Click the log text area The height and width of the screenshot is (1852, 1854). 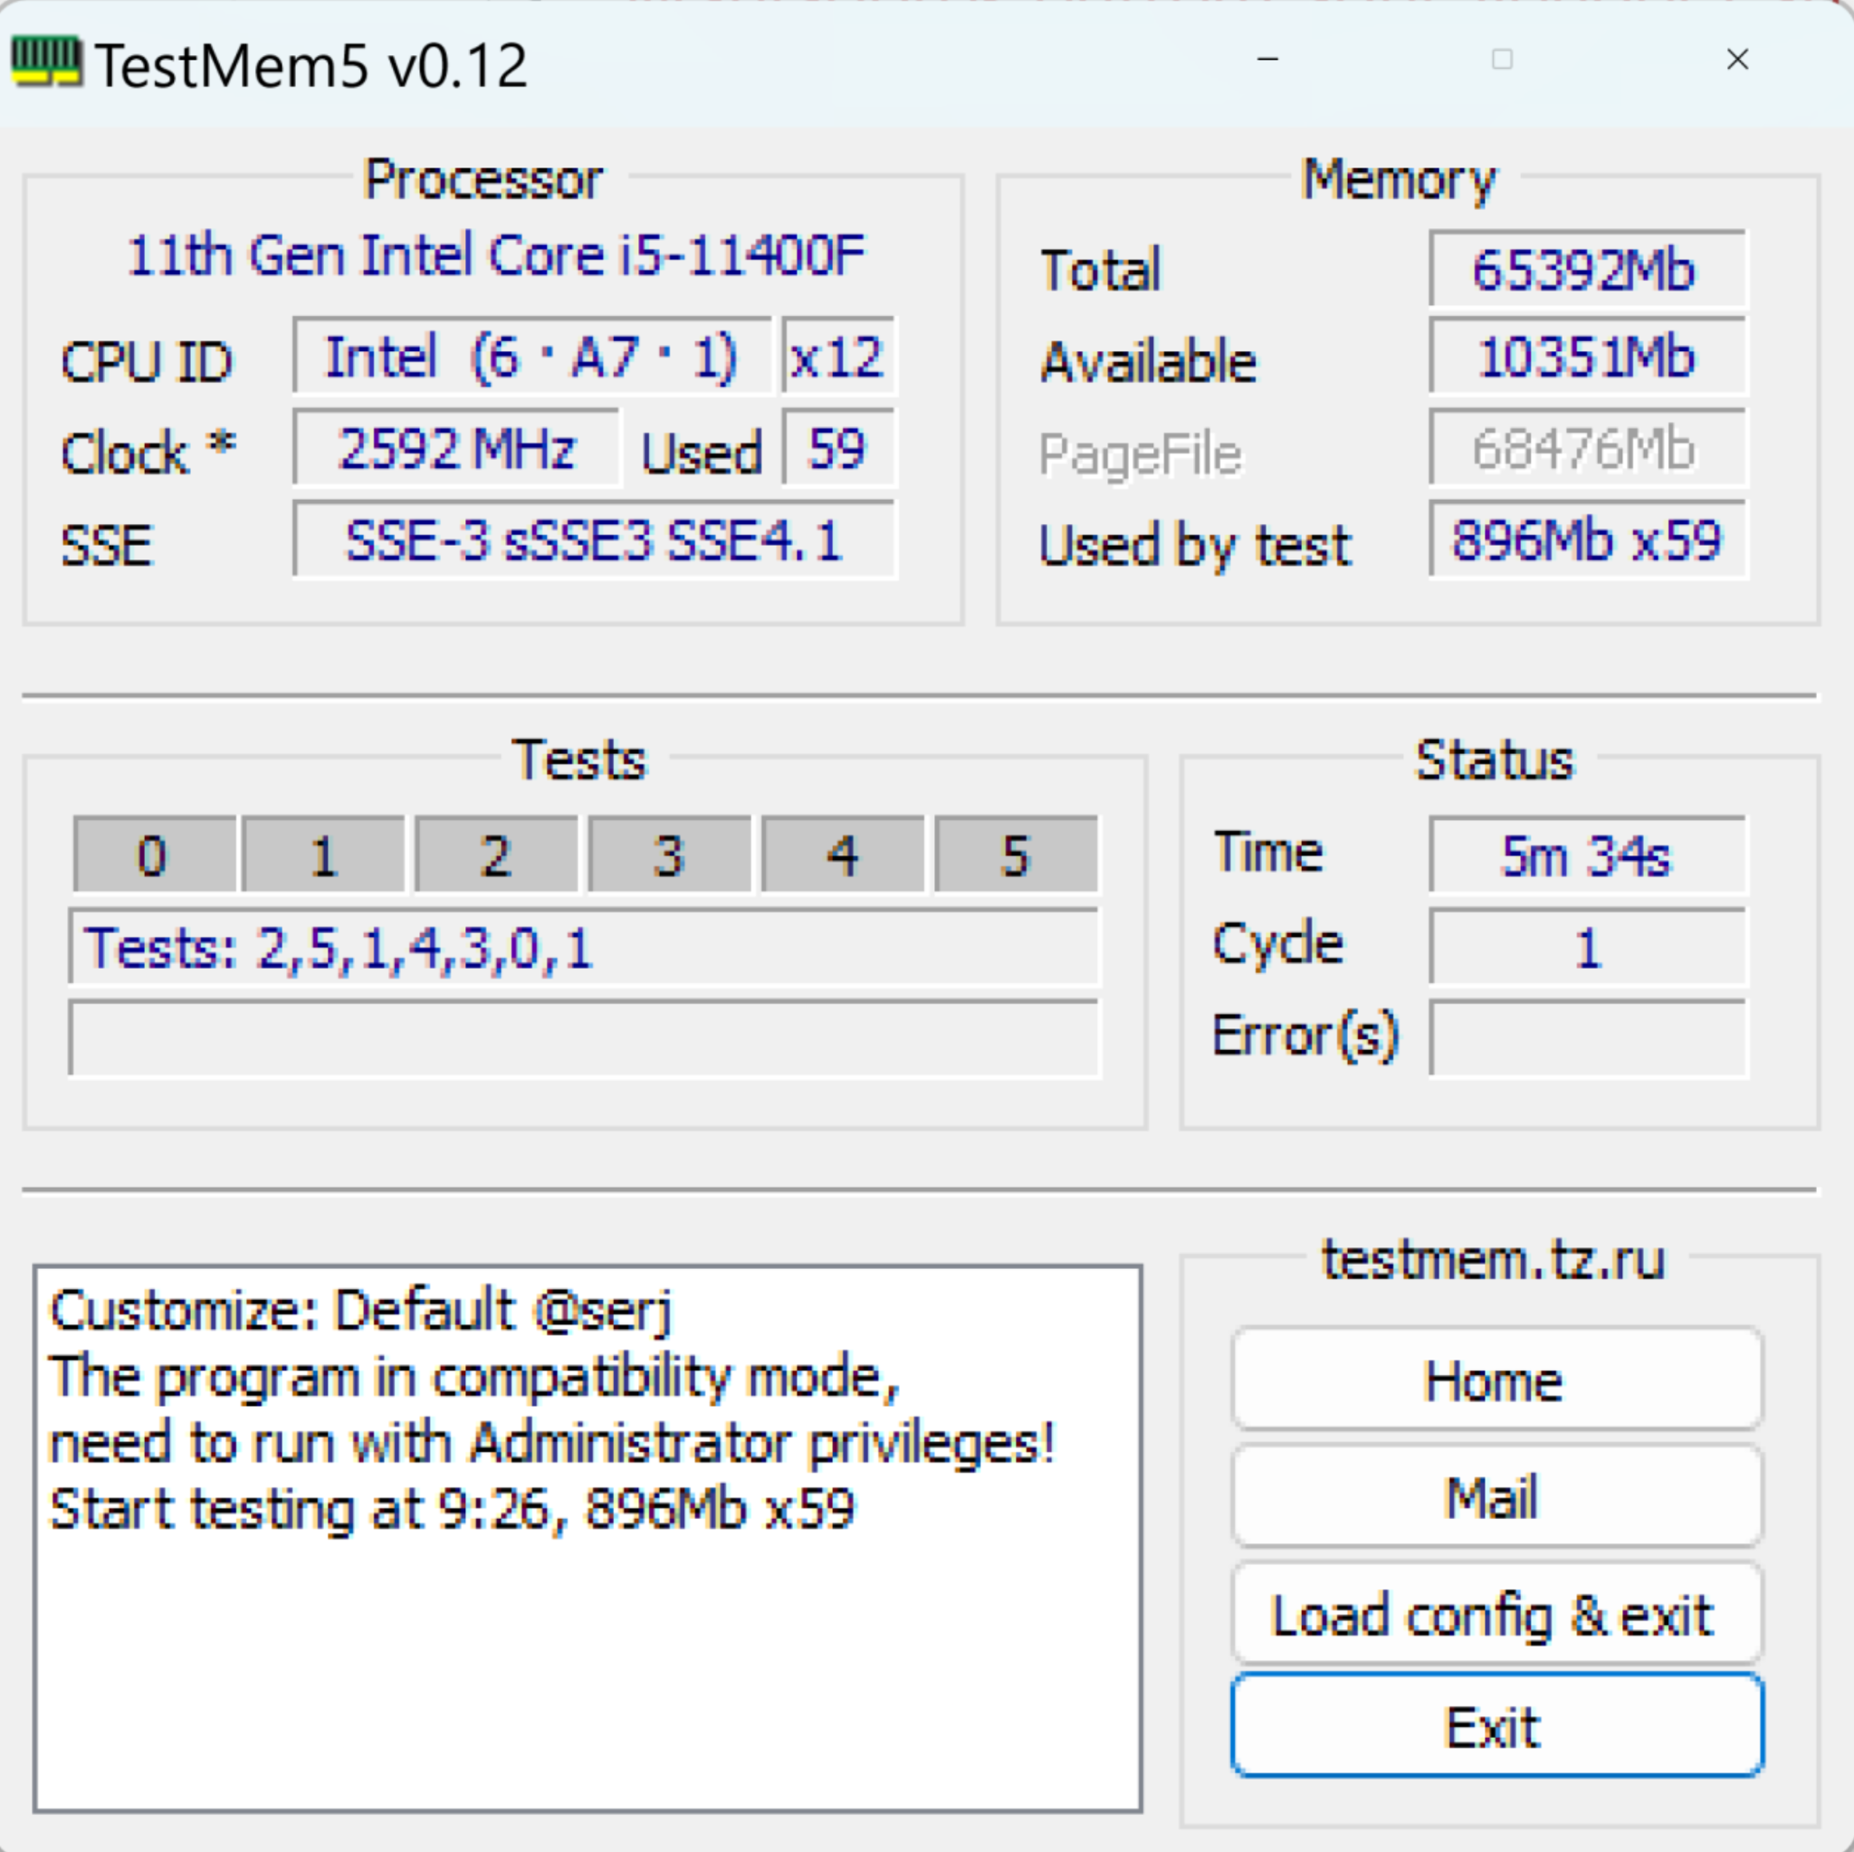(588, 1538)
